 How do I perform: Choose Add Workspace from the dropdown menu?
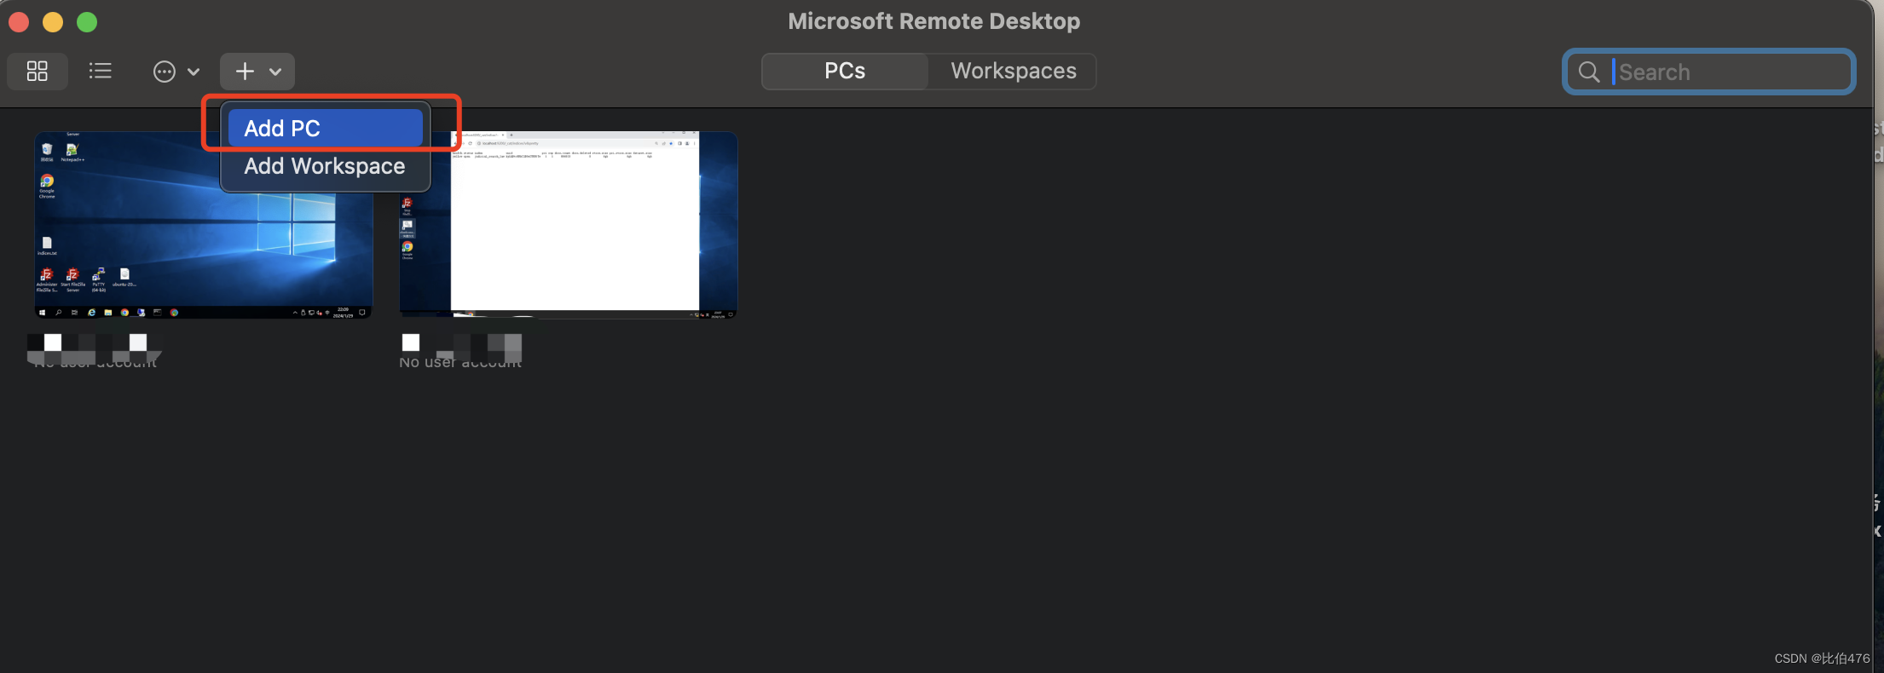325,166
